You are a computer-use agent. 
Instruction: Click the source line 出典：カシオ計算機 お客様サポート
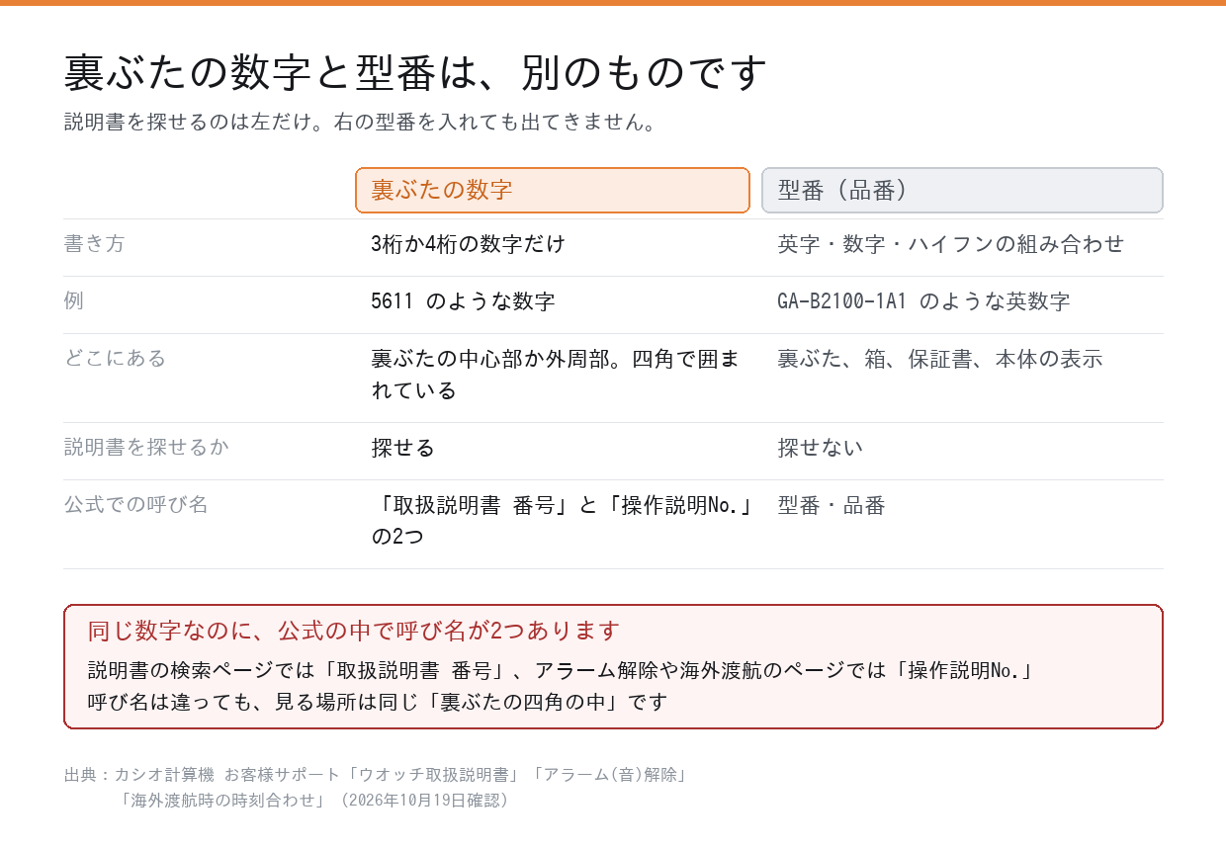[377, 775]
